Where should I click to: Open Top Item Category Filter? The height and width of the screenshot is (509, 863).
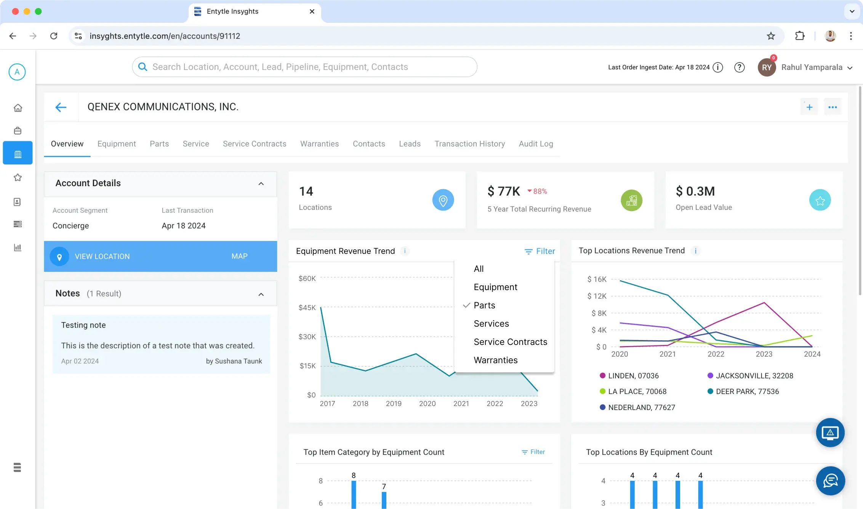[x=533, y=452]
